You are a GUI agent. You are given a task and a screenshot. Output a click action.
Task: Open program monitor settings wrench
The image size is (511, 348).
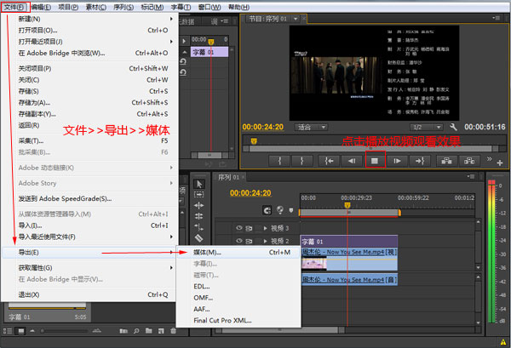coord(453,127)
